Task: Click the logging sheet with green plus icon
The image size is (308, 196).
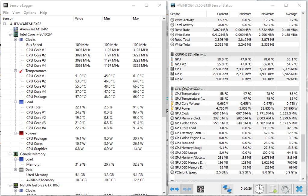Action: [x=273, y=189]
